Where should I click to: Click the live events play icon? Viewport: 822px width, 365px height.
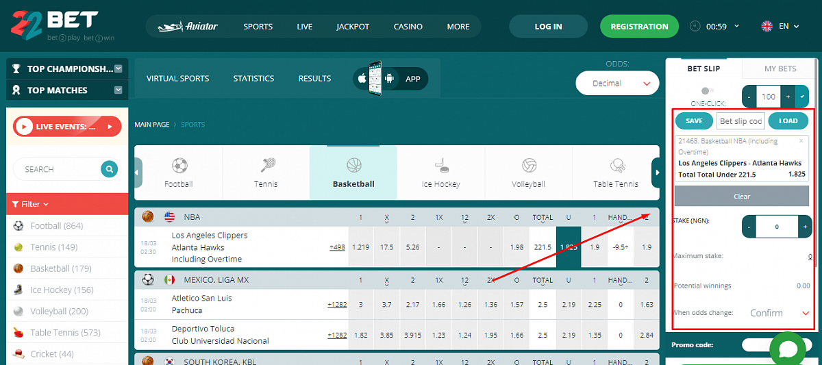coord(24,126)
